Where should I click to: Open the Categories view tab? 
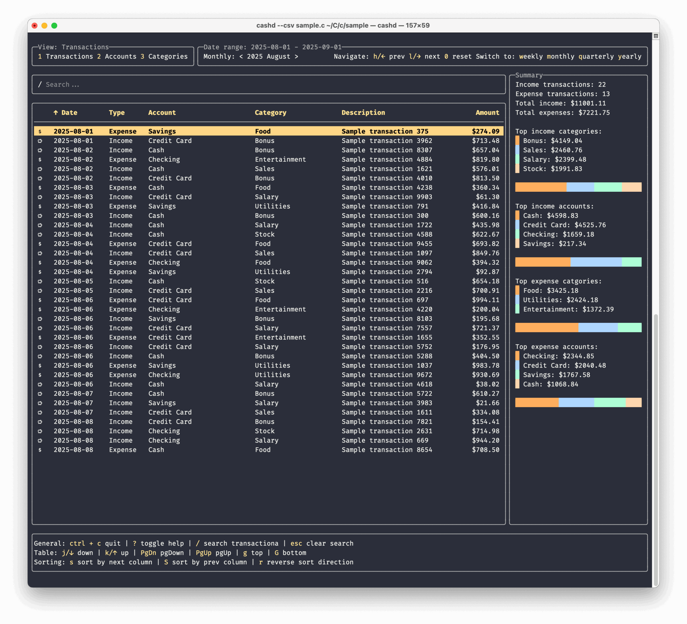(168, 57)
